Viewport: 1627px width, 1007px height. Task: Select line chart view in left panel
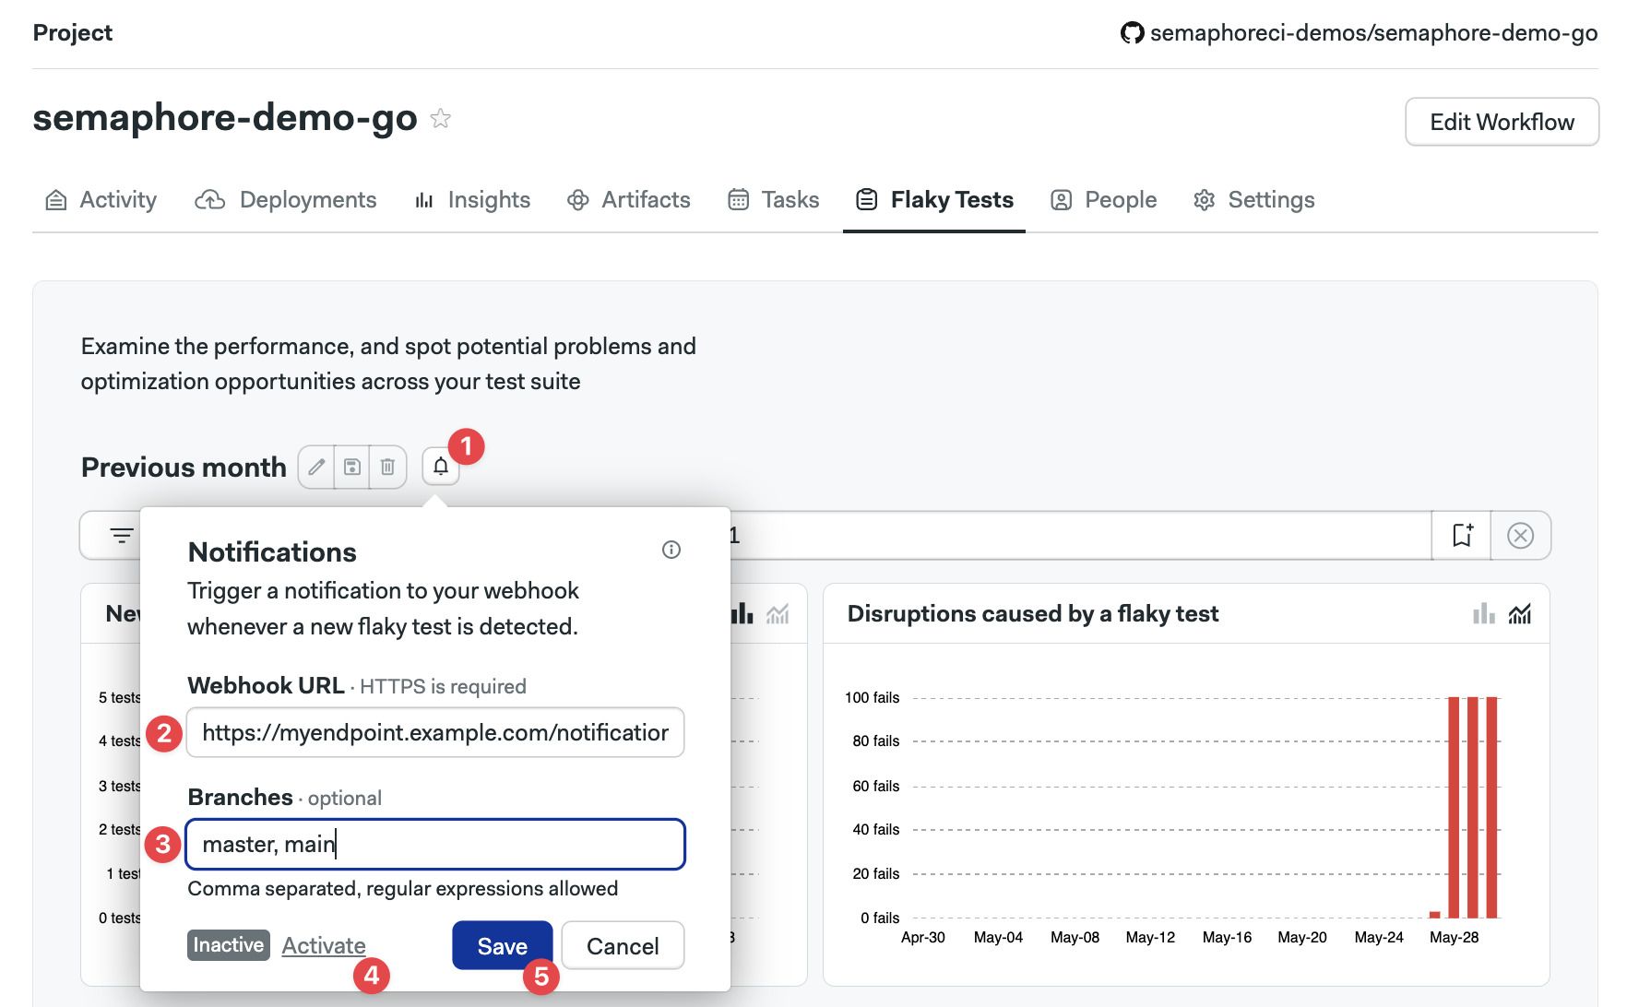[778, 613]
